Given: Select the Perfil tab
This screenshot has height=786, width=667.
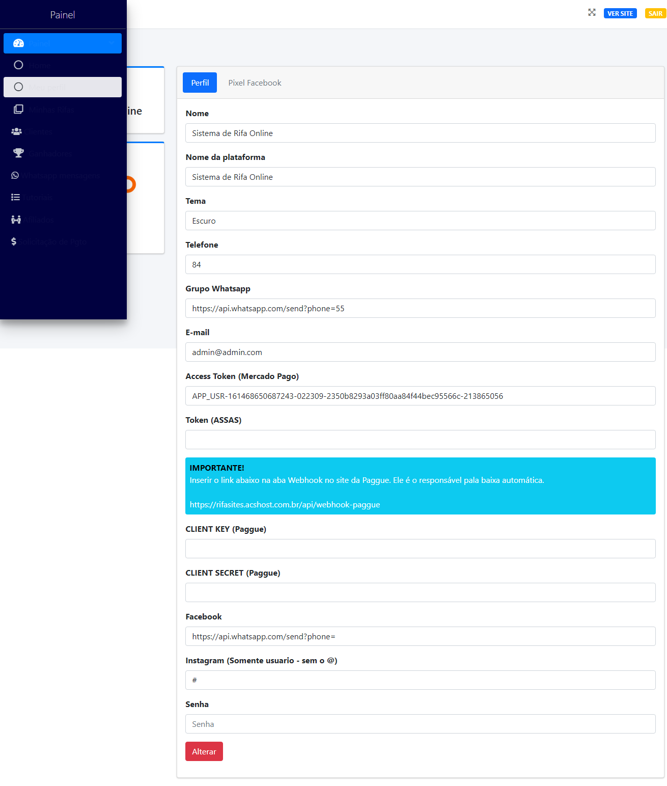Looking at the screenshot, I should click(200, 83).
